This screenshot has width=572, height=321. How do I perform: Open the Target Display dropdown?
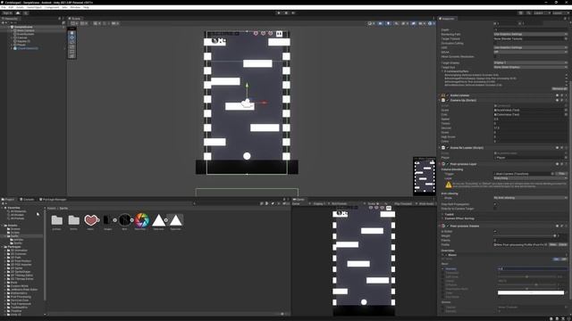tap(530, 62)
